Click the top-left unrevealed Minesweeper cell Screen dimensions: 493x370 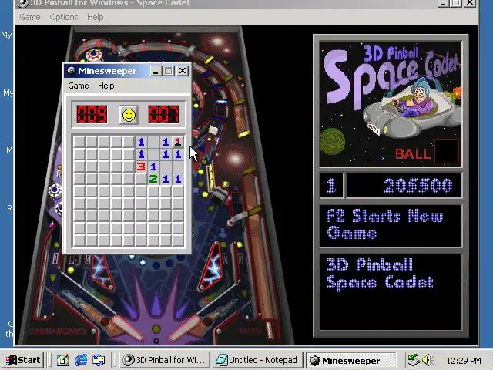point(79,142)
